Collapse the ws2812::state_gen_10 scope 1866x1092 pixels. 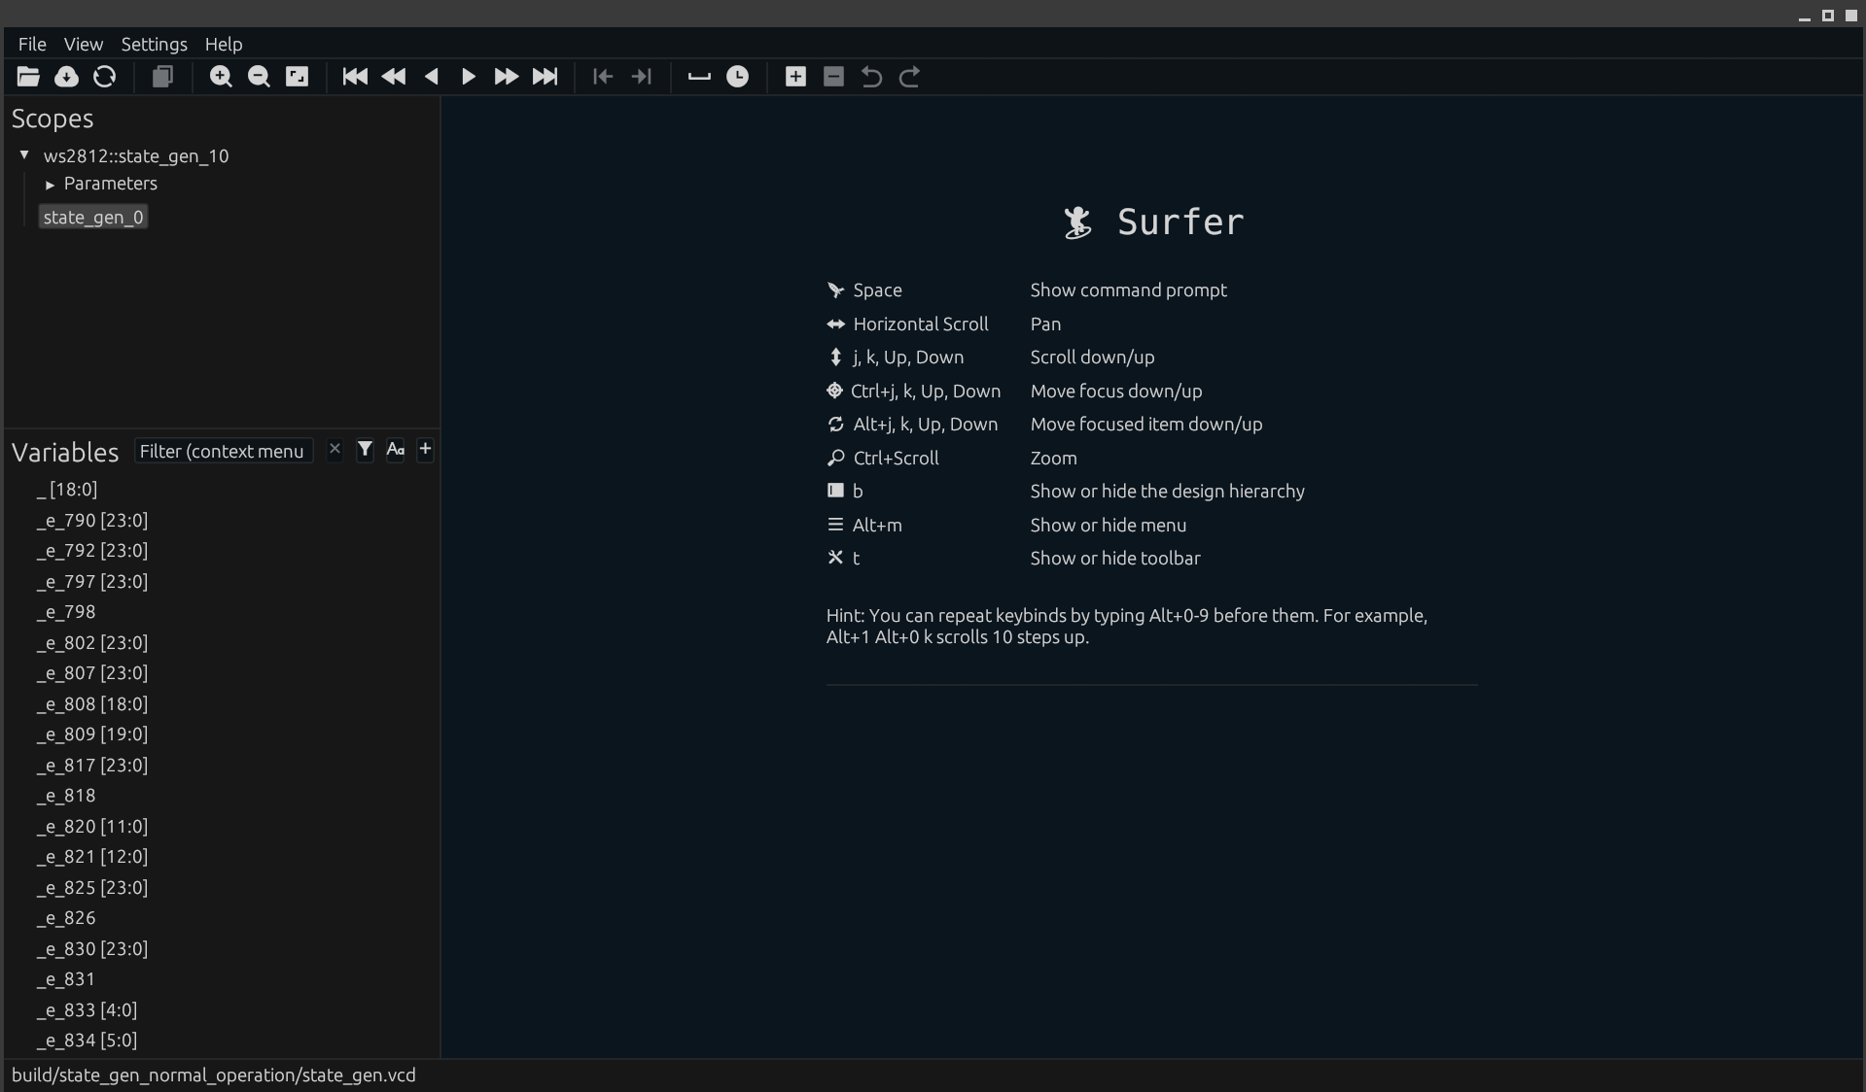point(24,155)
